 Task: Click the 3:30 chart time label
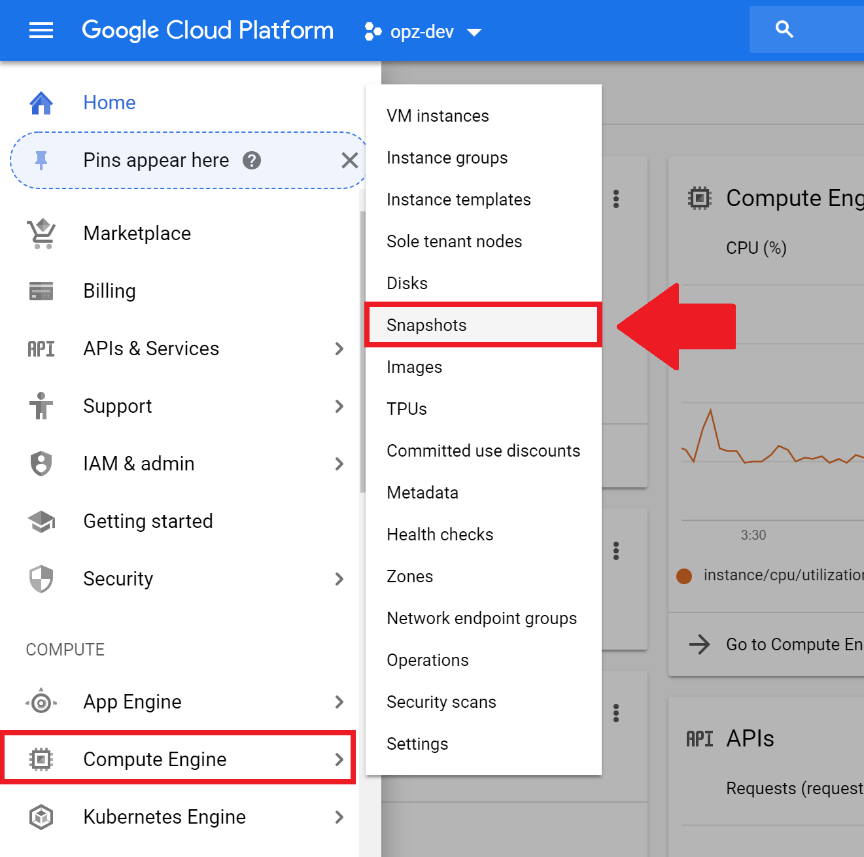(x=753, y=535)
